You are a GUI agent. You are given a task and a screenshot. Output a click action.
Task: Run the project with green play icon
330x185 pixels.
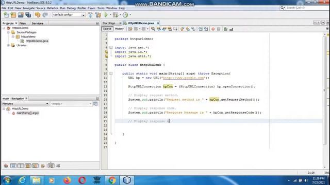click(106, 15)
